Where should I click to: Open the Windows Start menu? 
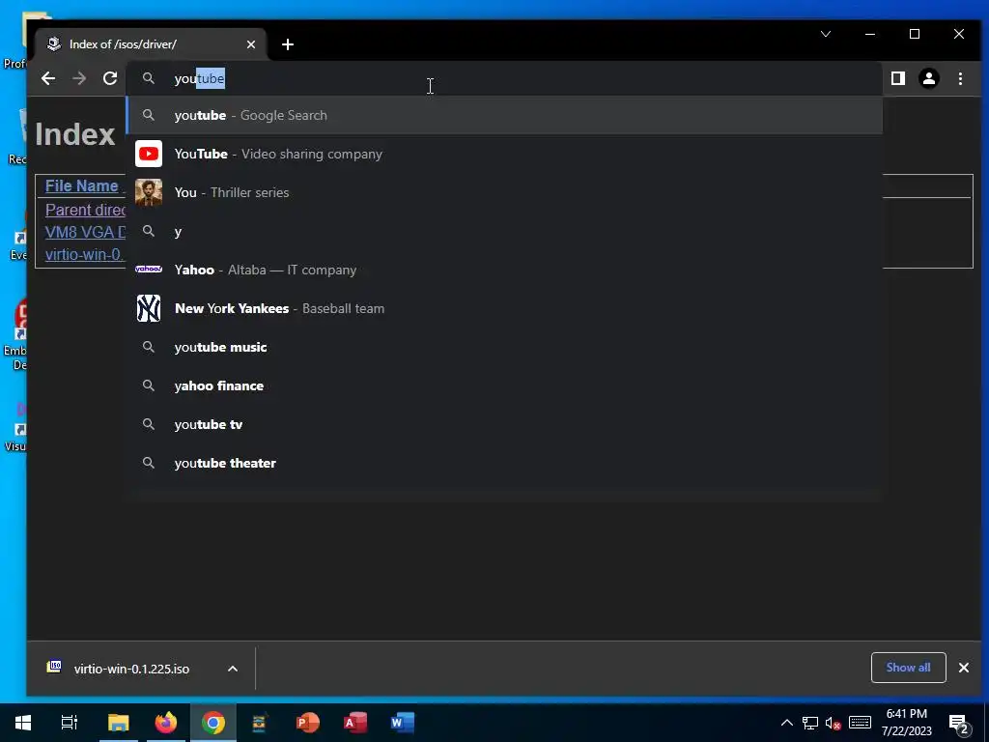click(23, 723)
